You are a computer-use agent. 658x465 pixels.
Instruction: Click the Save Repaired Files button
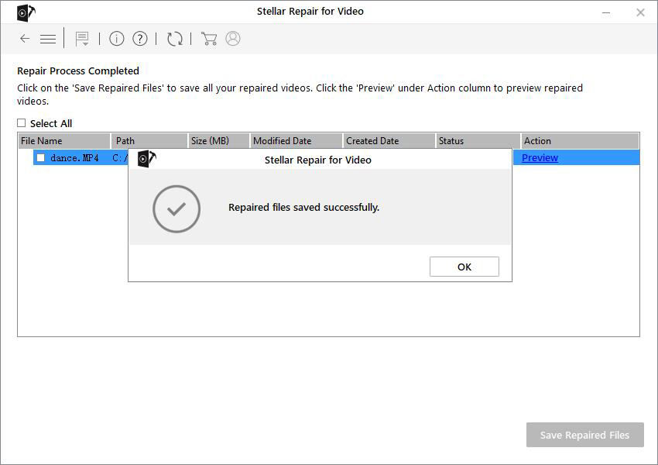tap(585, 435)
